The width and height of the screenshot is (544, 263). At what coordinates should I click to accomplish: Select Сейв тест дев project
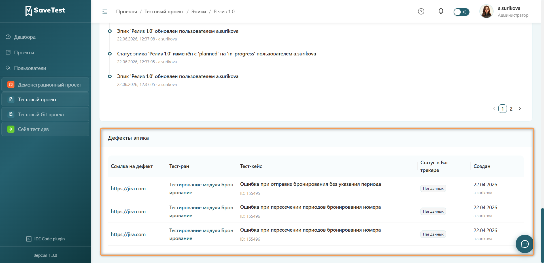pyautogui.click(x=45, y=129)
